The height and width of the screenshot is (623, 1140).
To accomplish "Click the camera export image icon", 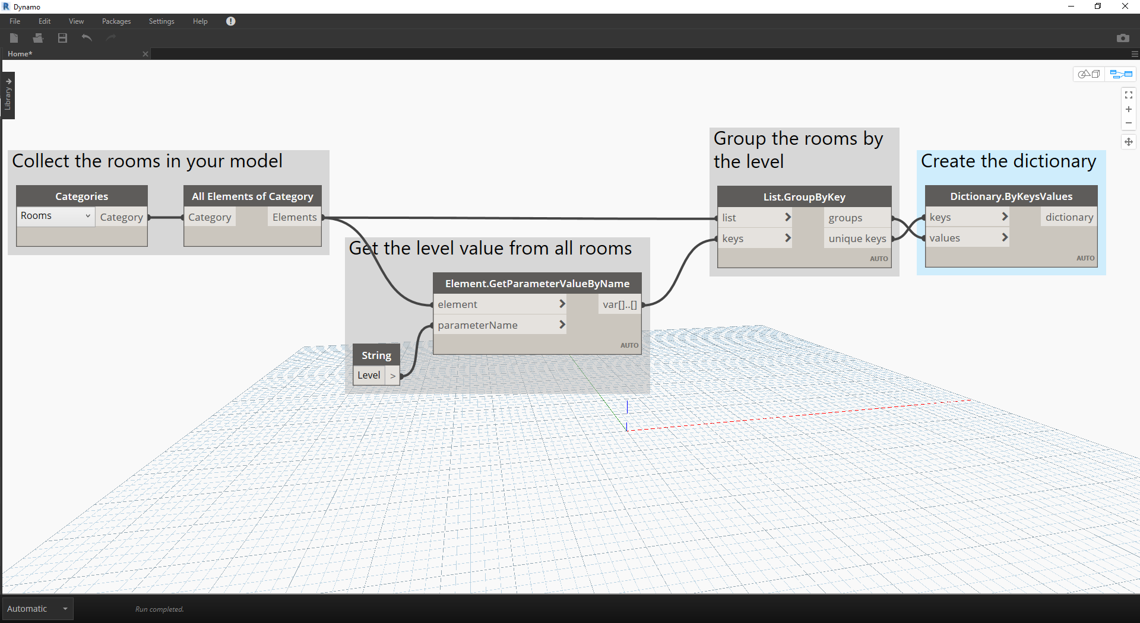I will (x=1122, y=38).
